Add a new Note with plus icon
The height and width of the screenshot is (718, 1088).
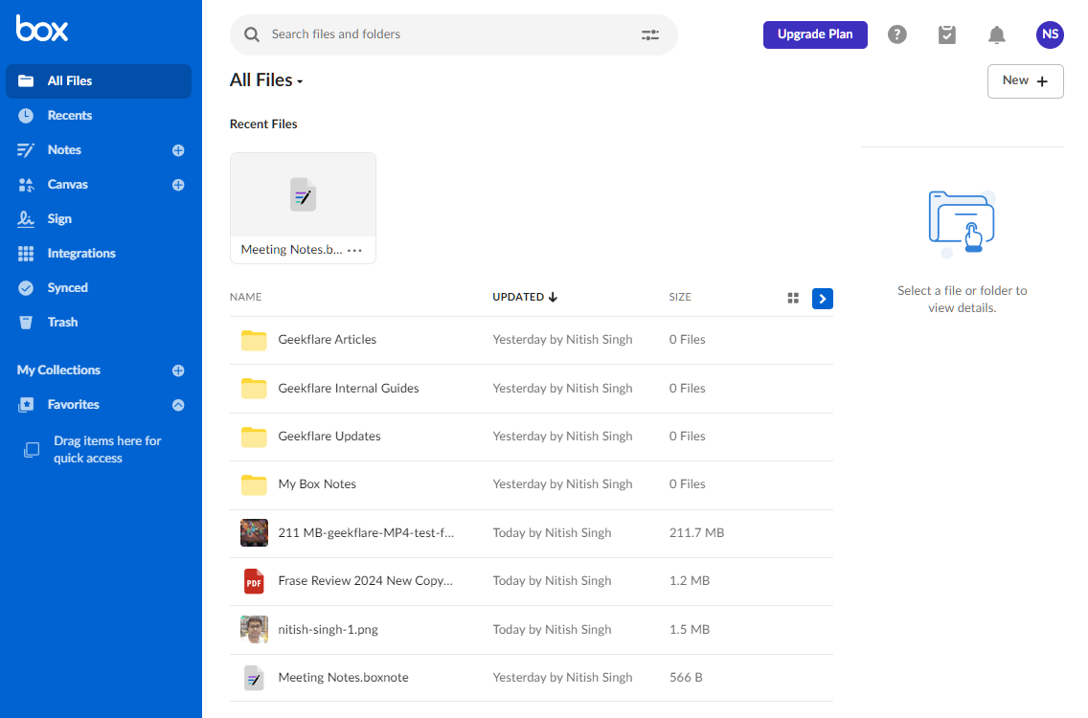178,150
